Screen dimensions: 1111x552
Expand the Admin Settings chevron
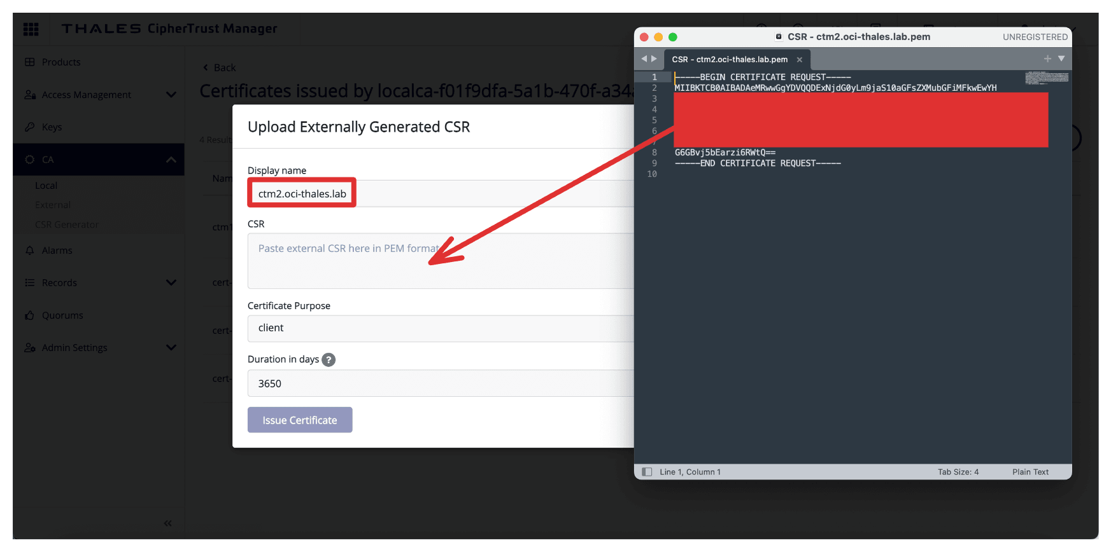point(171,347)
